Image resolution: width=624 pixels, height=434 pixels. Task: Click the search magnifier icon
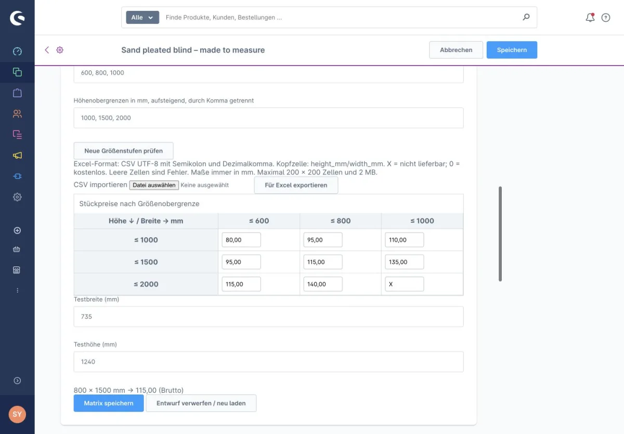[526, 17]
